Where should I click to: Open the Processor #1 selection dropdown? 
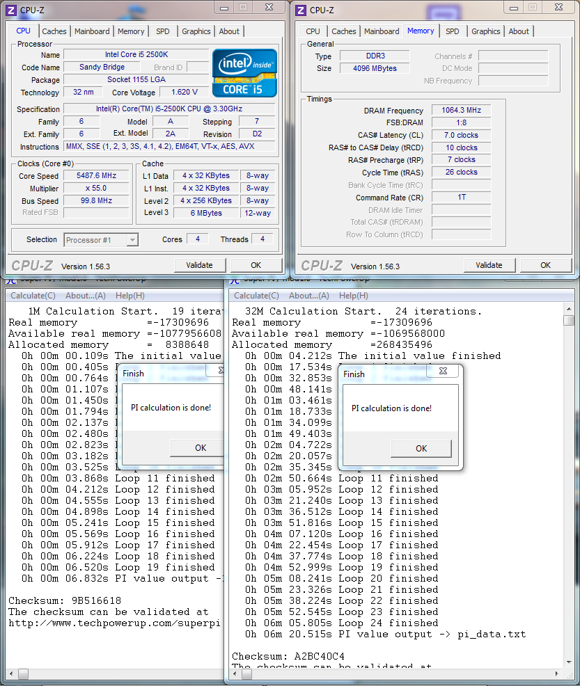[x=101, y=240]
